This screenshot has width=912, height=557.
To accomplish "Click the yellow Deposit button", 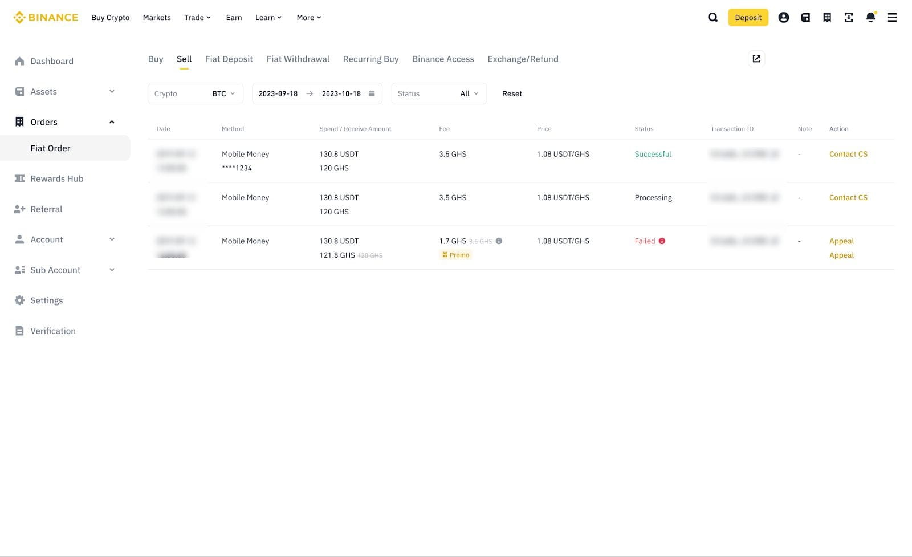I will pos(748,18).
